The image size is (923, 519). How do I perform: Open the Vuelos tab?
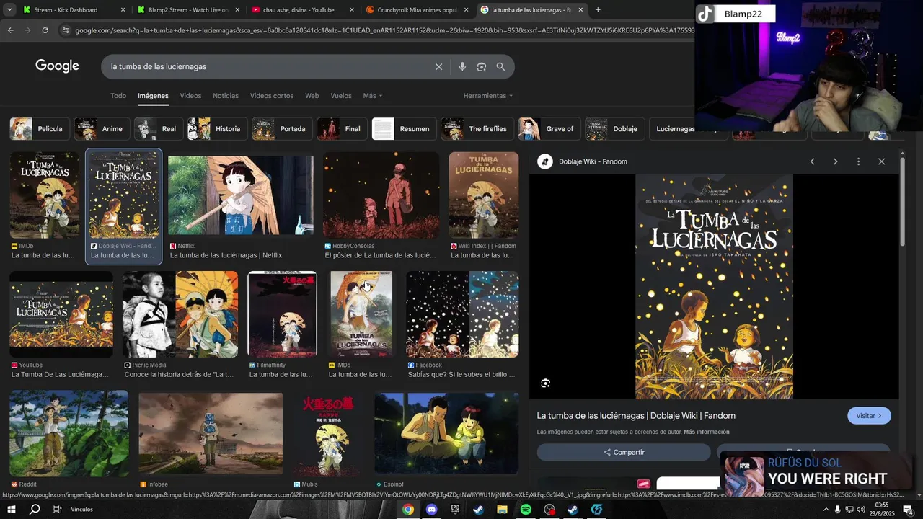pos(341,96)
